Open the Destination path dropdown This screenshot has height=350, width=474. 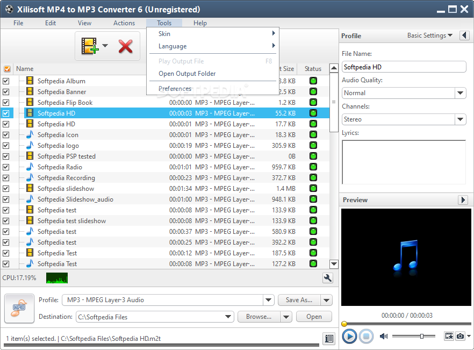point(228,317)
